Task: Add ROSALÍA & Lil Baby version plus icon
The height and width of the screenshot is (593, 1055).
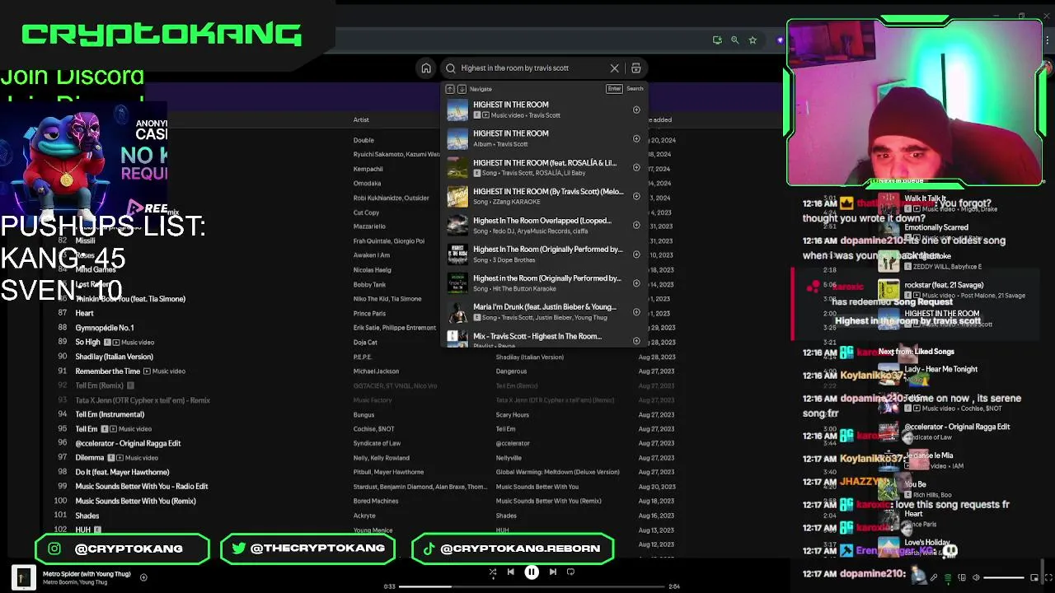Action: click(x=636, y=167)
